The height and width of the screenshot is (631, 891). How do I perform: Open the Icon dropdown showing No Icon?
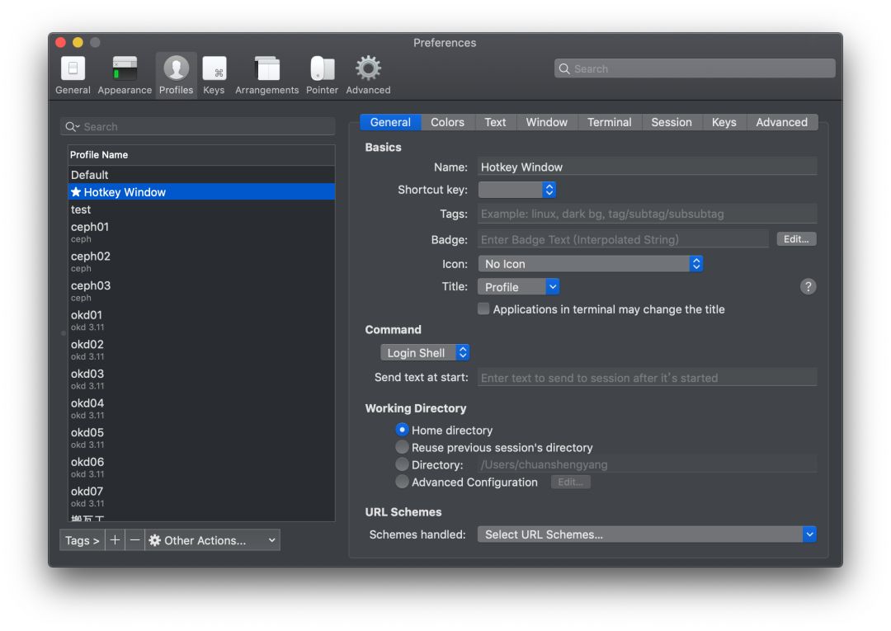pos(591,264)
